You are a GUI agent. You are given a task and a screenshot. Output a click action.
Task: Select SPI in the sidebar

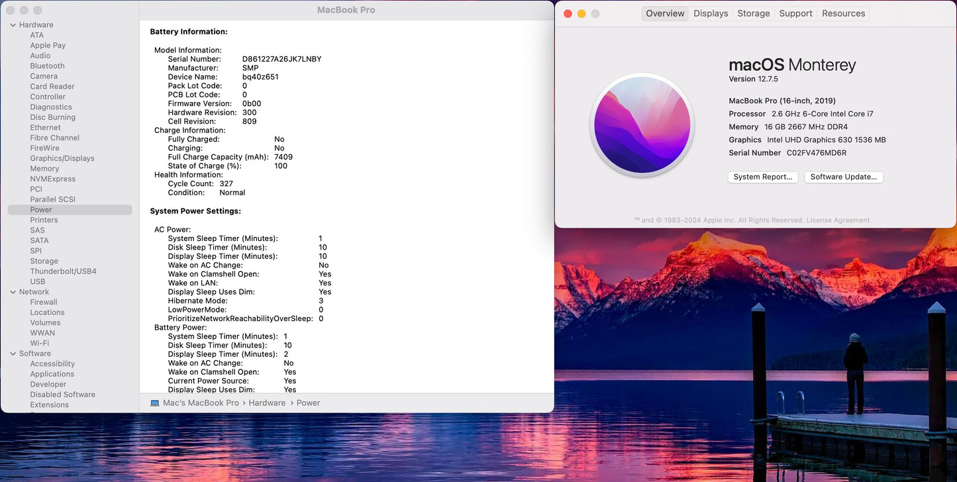36,251
